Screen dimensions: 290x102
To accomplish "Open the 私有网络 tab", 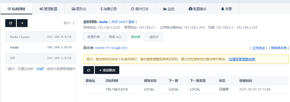I will tap(16, 9).
